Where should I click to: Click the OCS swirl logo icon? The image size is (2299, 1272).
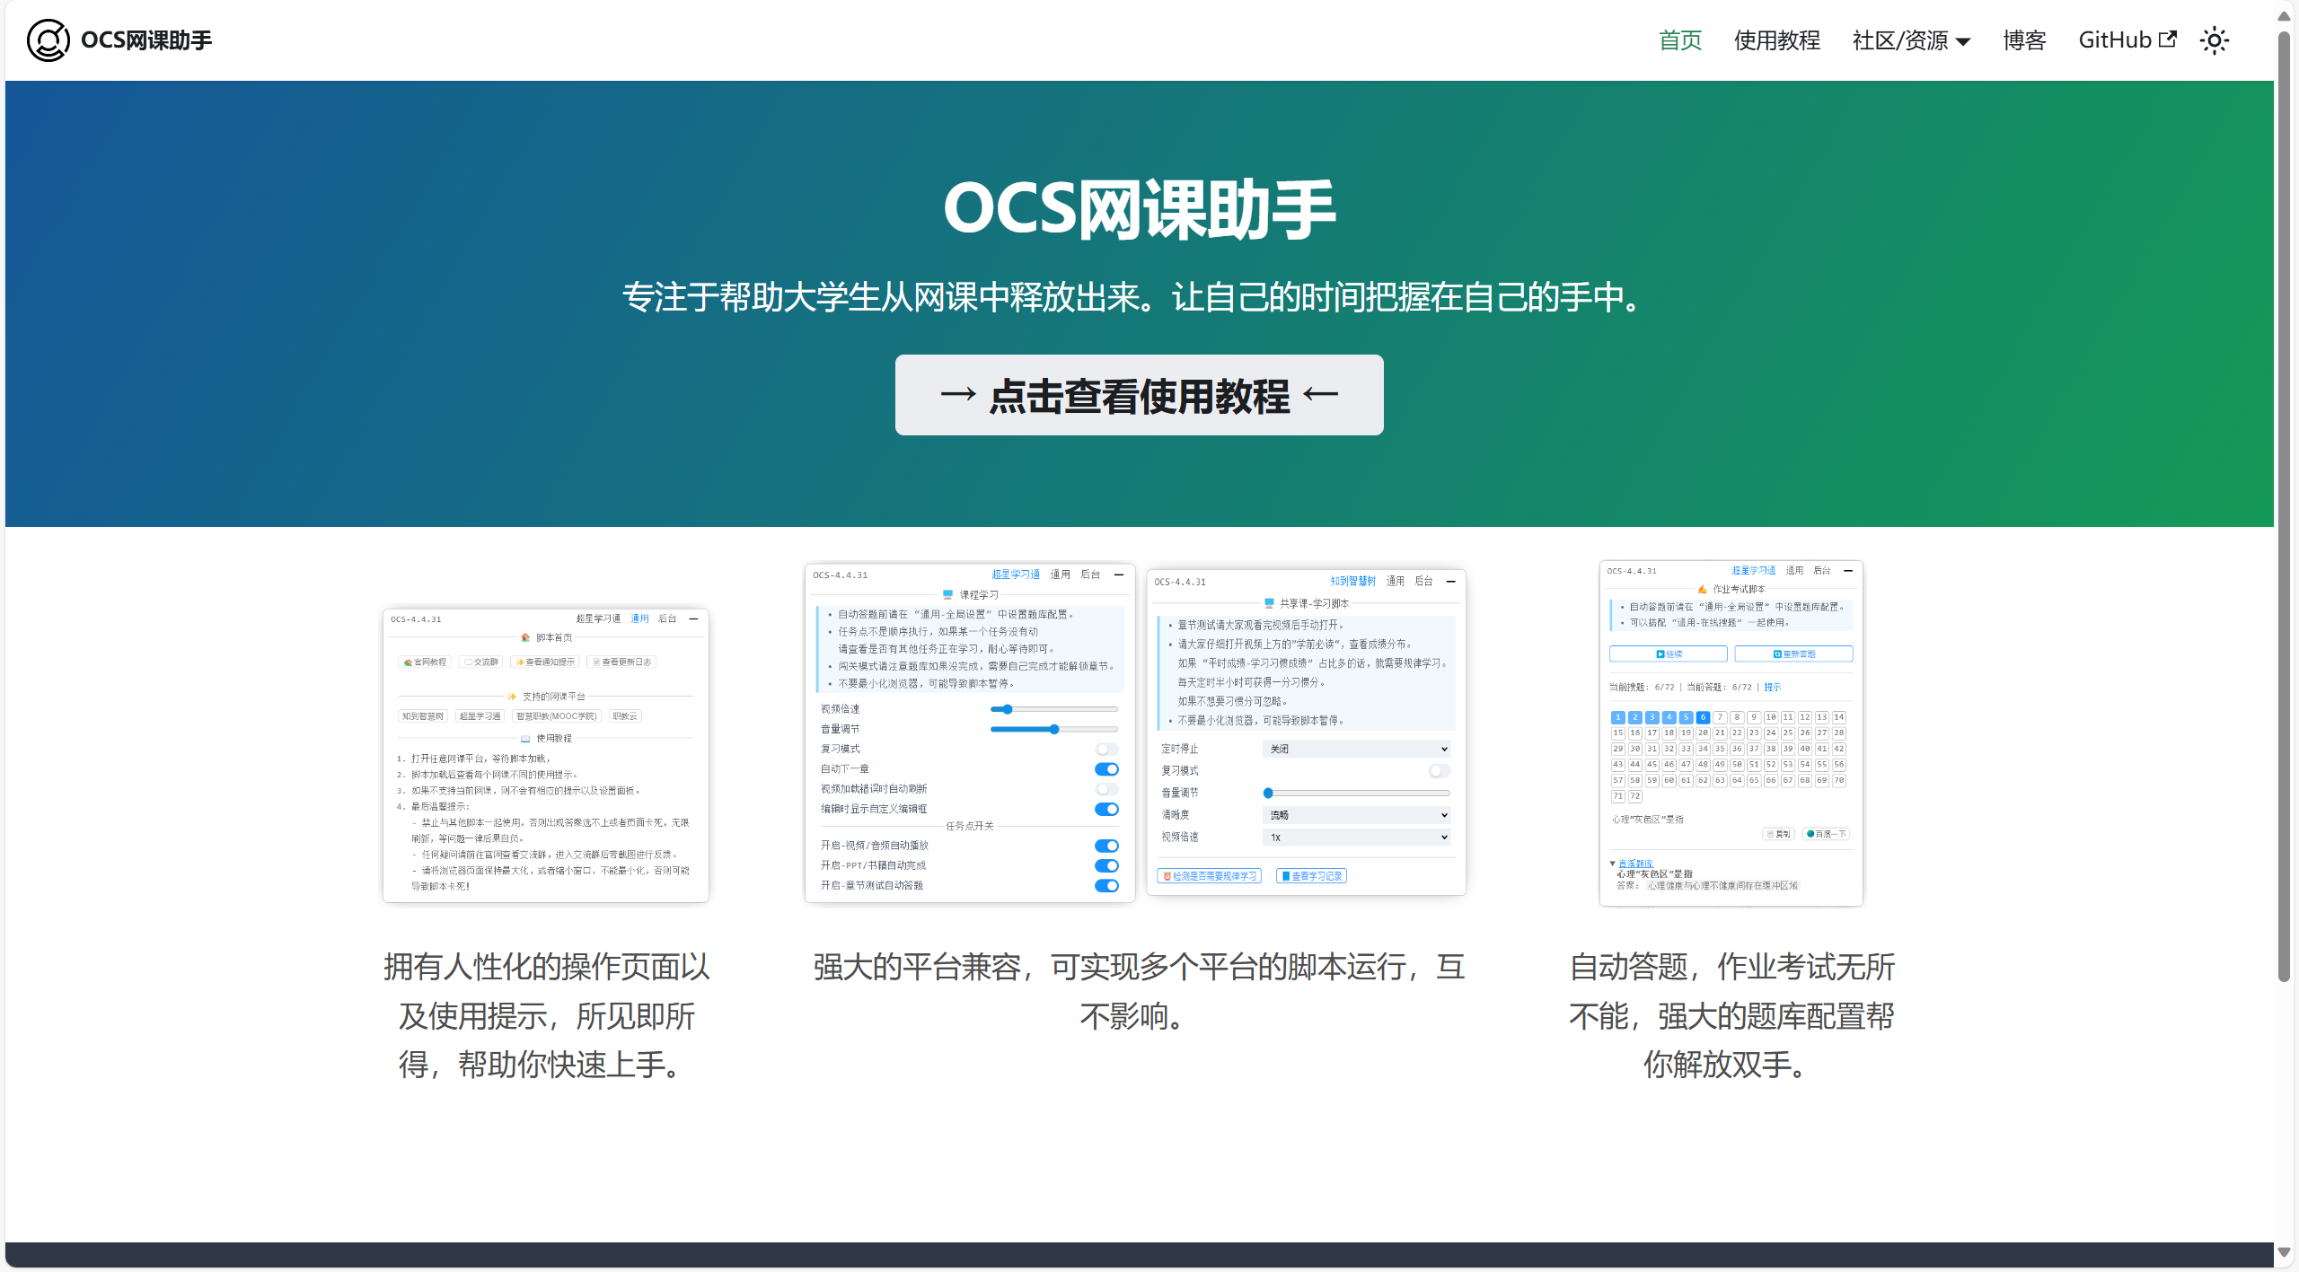[48, 40]
